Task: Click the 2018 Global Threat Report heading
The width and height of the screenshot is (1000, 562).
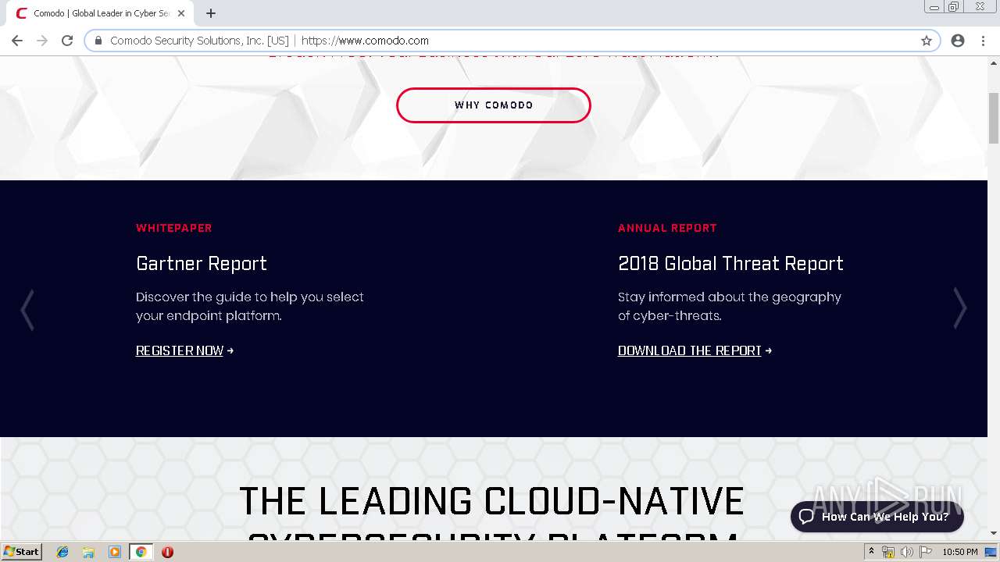Action: click(730, 264)
